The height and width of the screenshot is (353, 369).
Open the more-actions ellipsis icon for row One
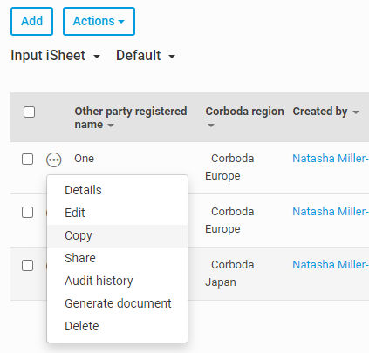click(54, 160)
